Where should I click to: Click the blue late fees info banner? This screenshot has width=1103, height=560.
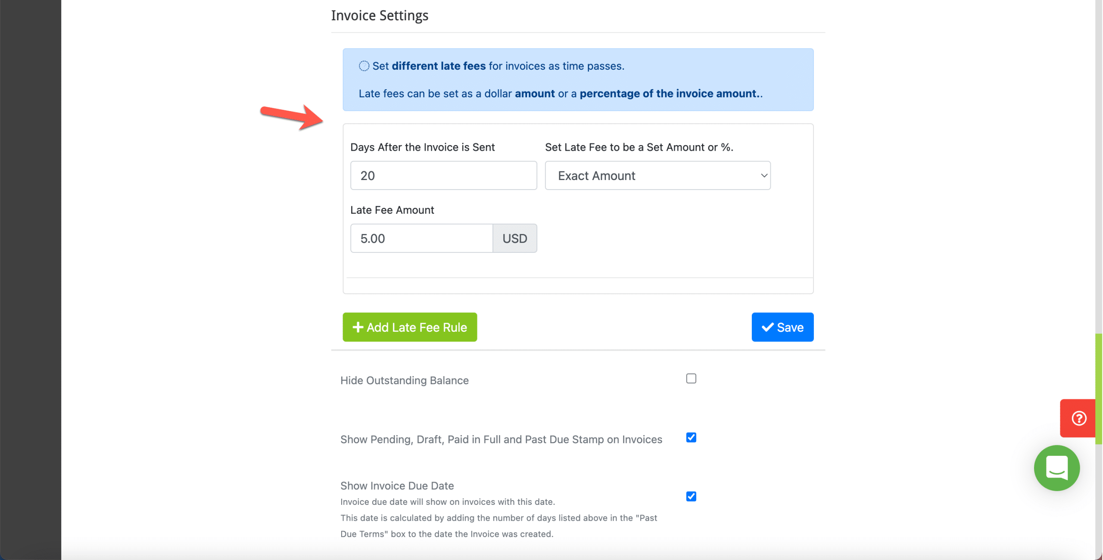[x=578, y=80]
